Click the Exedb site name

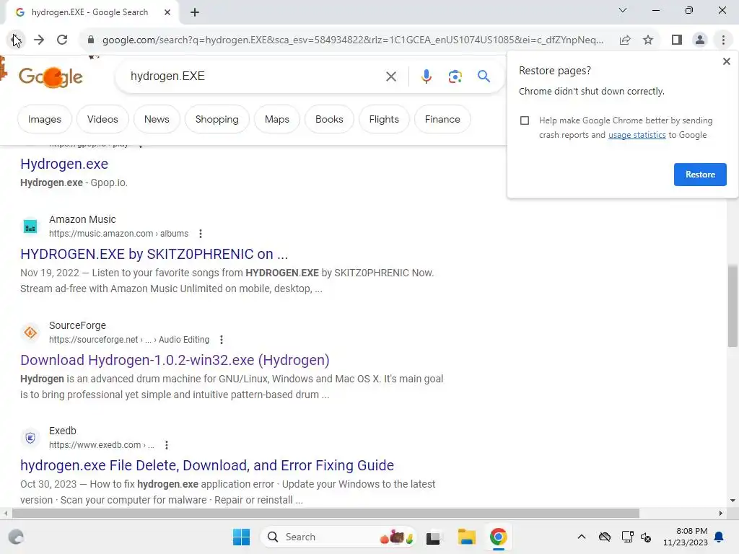pyautogui.click(x=62, y=431)
